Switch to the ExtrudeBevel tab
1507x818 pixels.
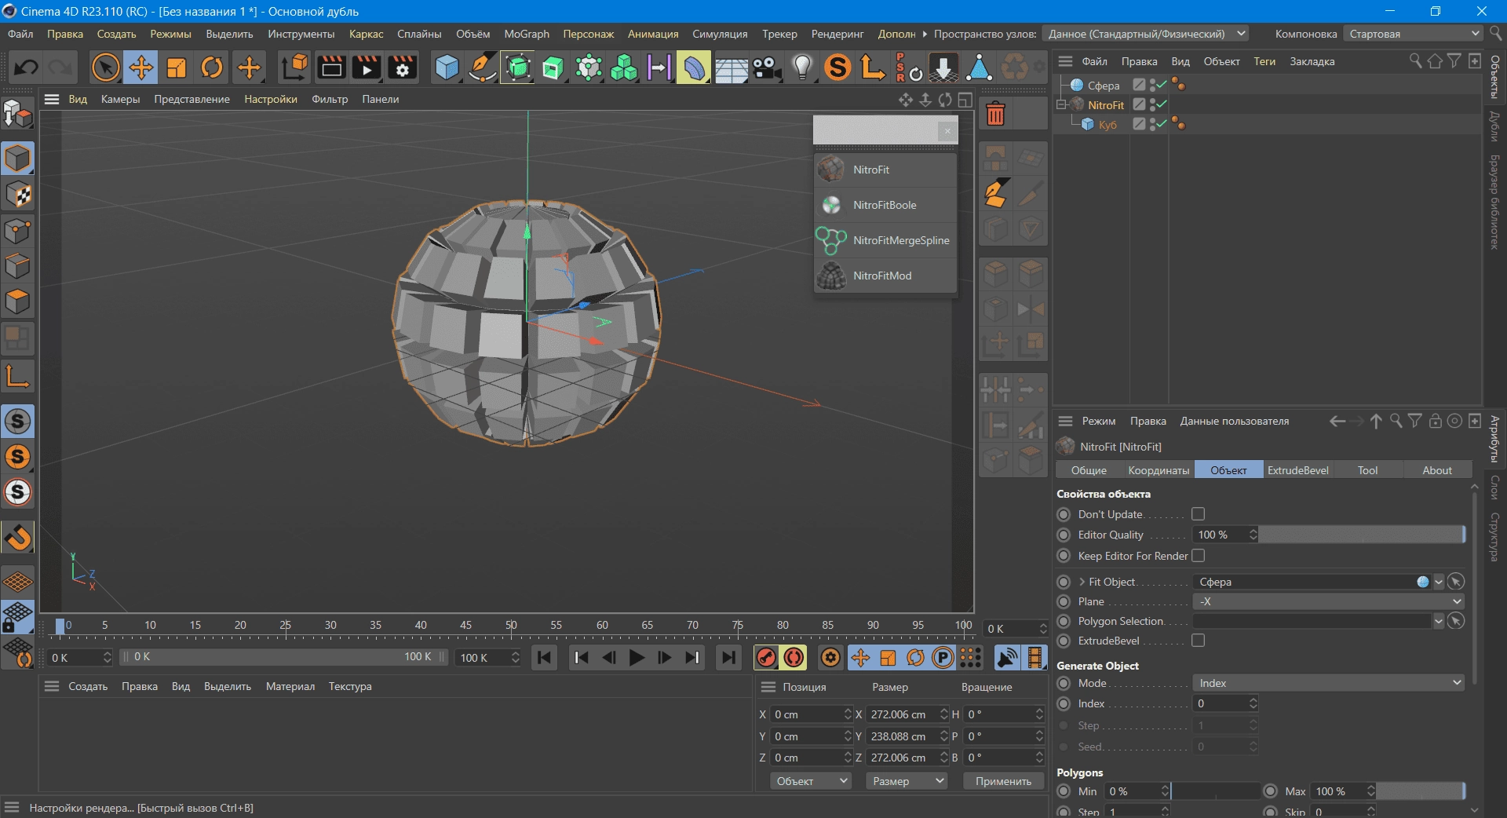click(x=1297, y=470)
